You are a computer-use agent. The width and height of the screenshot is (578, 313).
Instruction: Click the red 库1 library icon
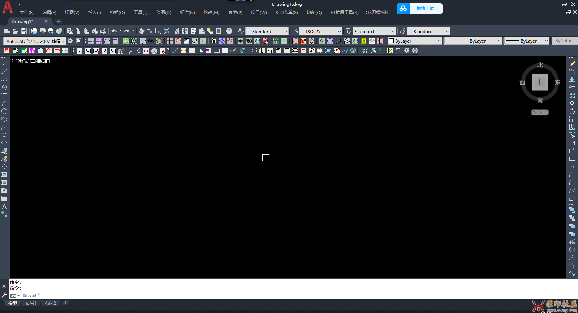(x=7, y=50)
